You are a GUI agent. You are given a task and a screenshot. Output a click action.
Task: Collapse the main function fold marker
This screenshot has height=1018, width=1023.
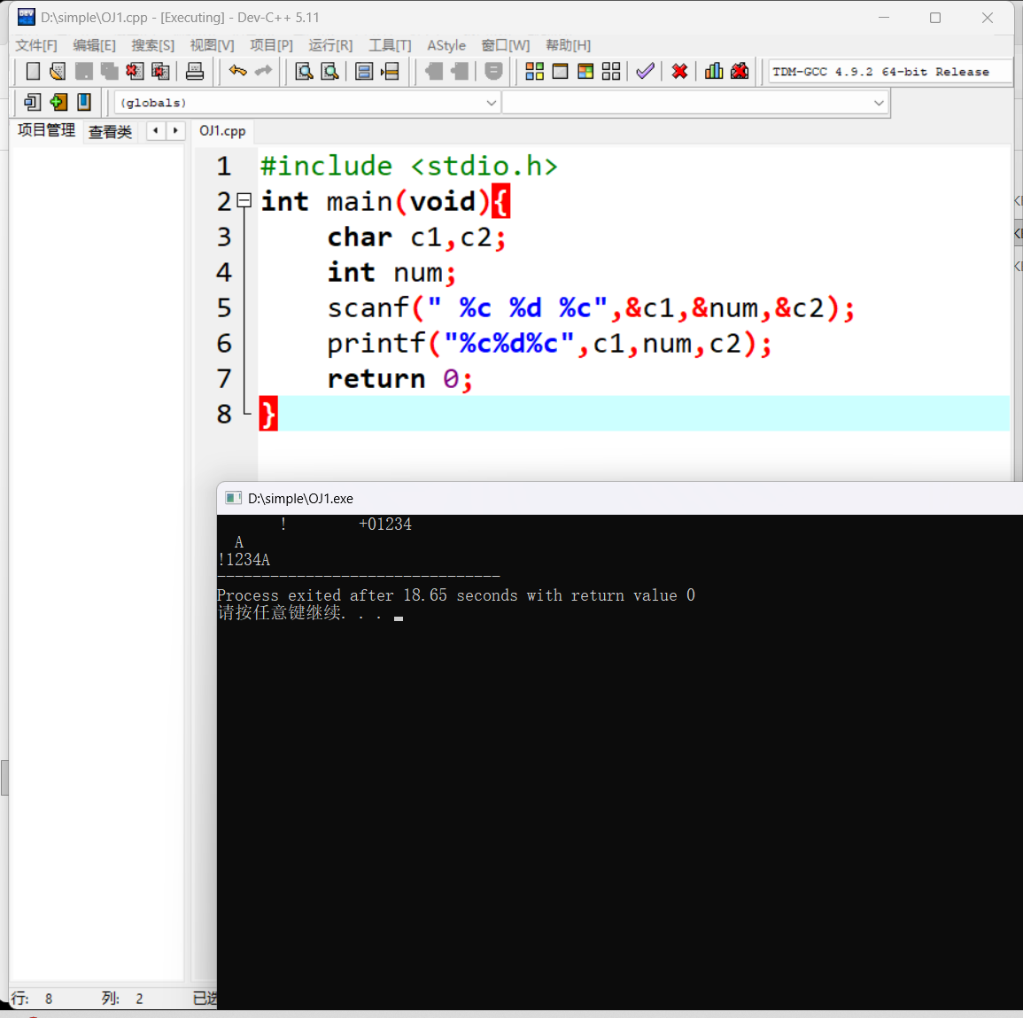tap(244, 200)
